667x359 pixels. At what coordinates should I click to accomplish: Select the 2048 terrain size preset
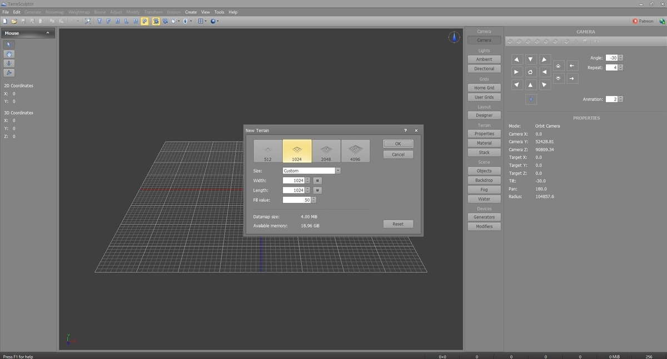coord(326,151)
